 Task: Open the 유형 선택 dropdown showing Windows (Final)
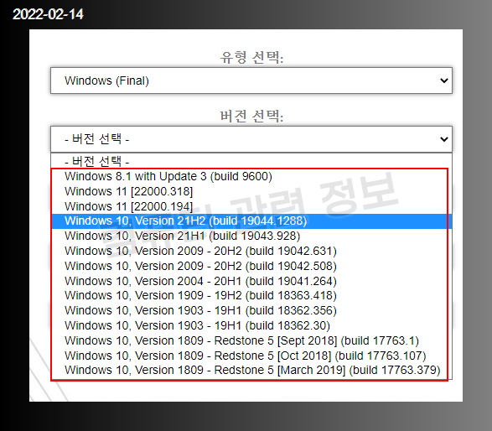tap(251, 80)
